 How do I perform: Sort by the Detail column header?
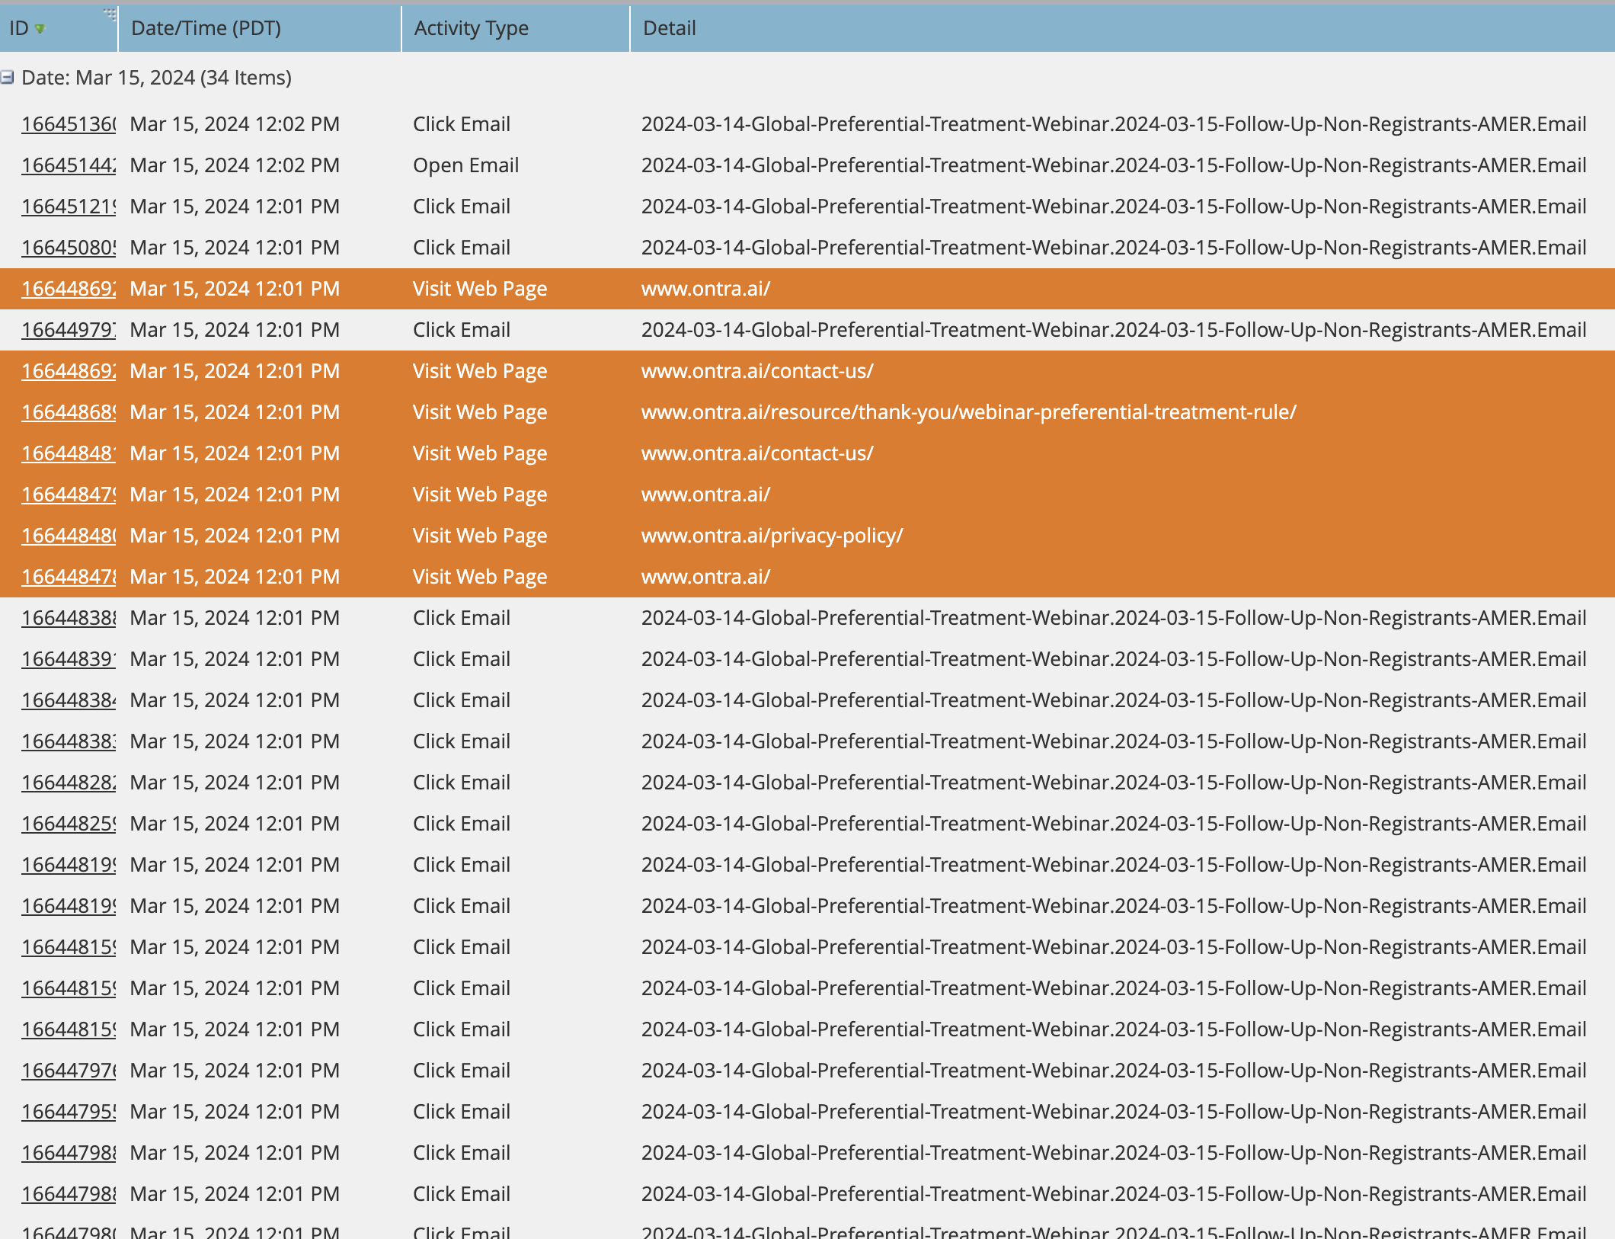click(x=669, y=28)
